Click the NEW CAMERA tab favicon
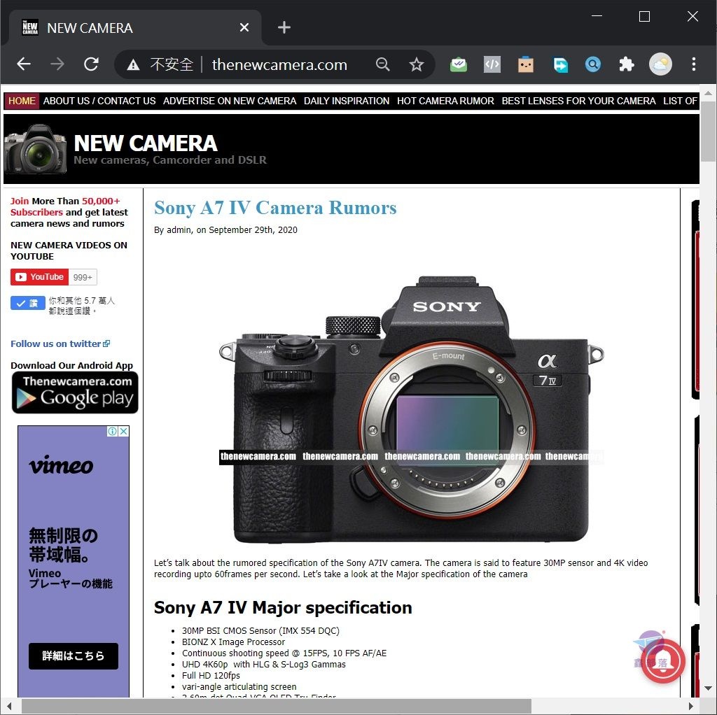Image resolution: width=717 pixels, height=715 pixels. [30, 27]
